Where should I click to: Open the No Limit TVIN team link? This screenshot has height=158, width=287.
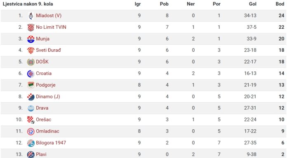coord(51,27)
